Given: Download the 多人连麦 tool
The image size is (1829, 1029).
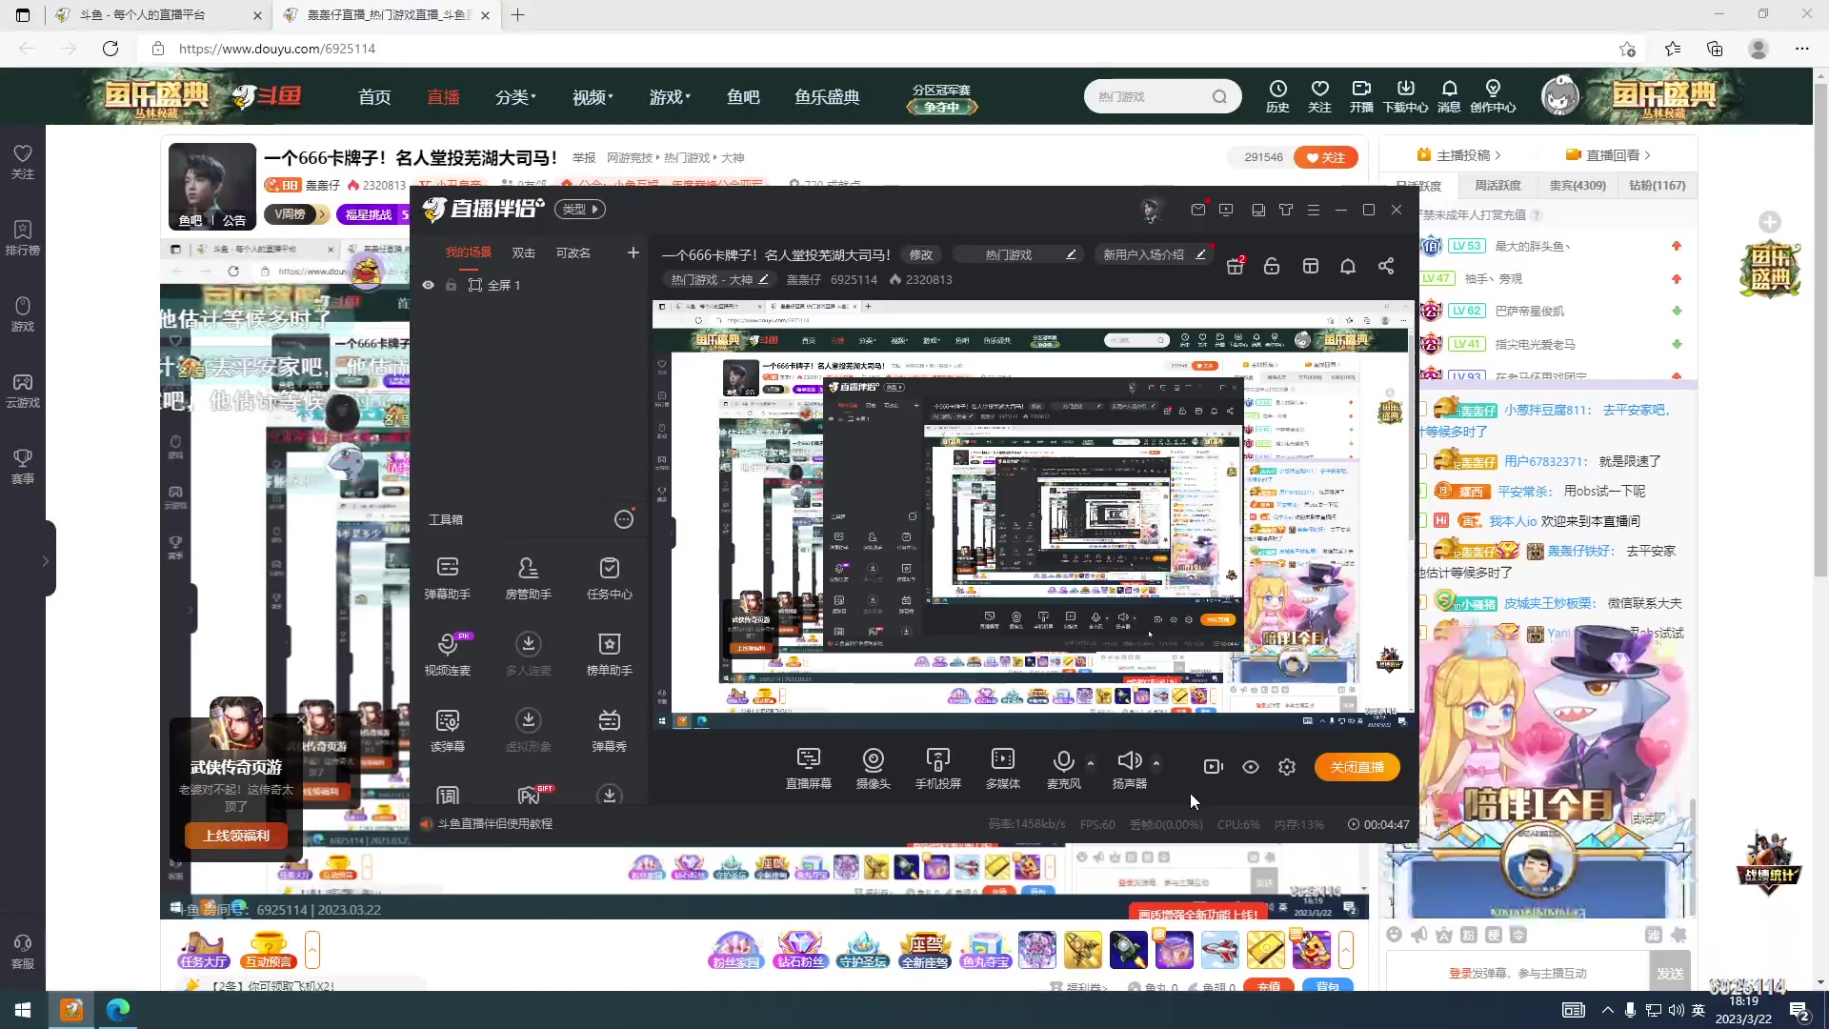Looking at the screenshot, I should point(528,654).
